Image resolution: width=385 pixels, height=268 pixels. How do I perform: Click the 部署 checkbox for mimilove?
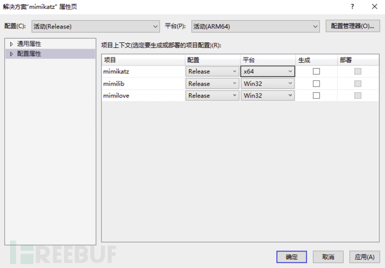click(358, 95)
